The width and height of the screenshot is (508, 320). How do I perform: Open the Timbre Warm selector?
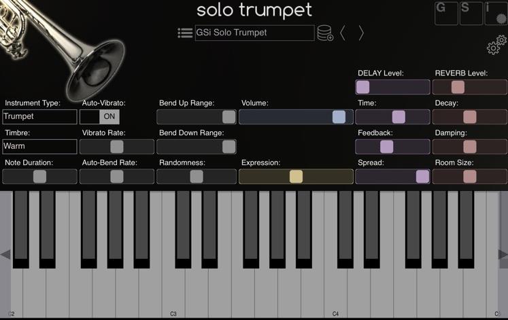[x=39, y=147]
